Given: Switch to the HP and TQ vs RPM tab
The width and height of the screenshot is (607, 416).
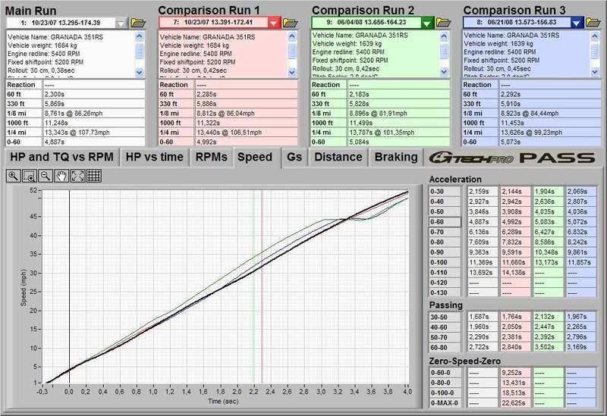Looking at the screenshot, I should [x=61, y=157].
